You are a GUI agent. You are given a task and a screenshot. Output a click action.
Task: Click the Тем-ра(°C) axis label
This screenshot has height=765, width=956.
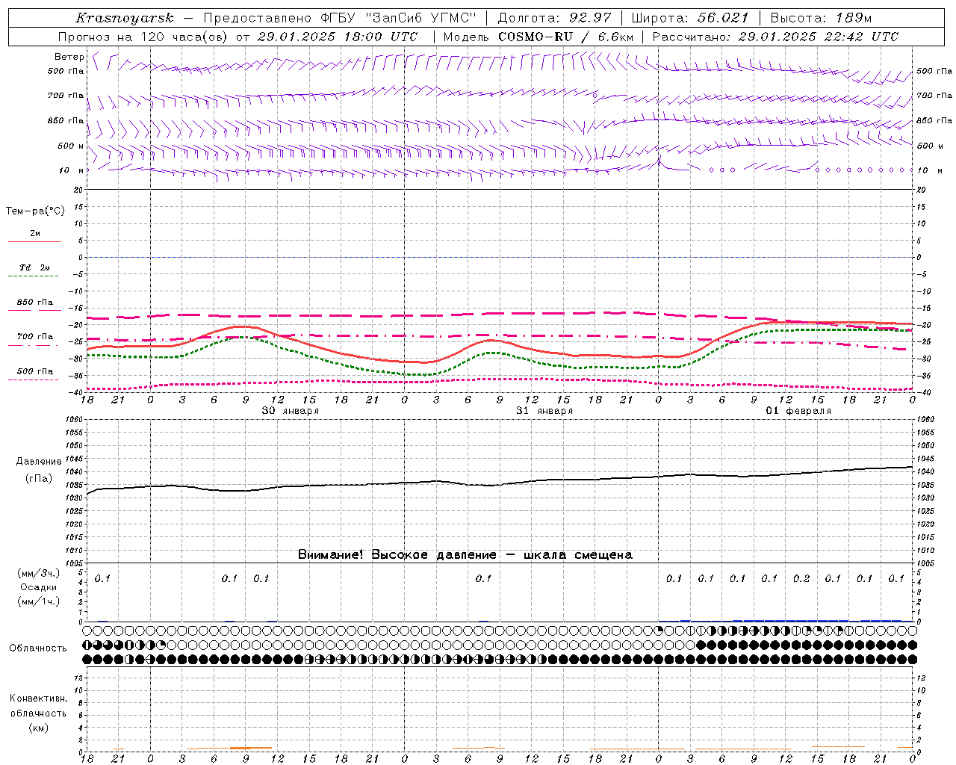pos(35,211)
